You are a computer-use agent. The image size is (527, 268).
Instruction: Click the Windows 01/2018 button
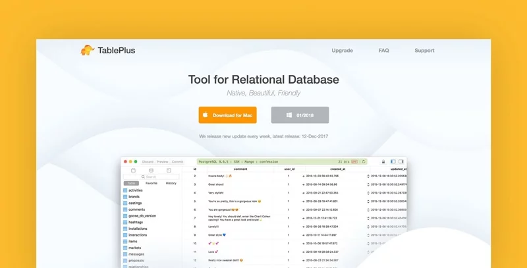coord(300,115)
